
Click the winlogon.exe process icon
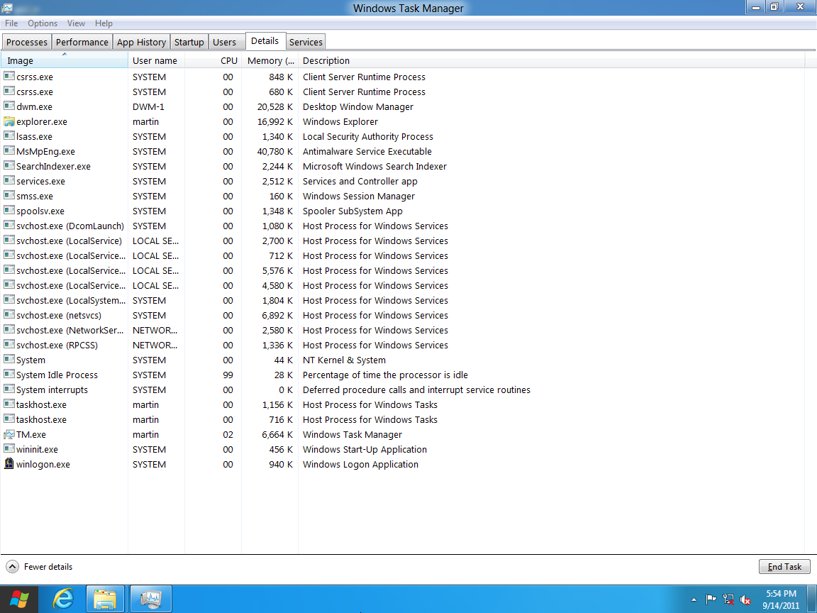[9, 464]
